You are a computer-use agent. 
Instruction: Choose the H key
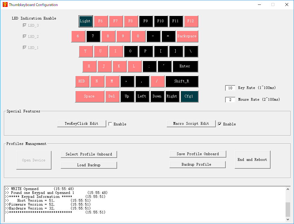(x=89, y=66)
